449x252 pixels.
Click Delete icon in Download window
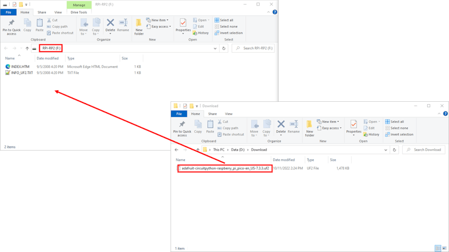(281, 127)
